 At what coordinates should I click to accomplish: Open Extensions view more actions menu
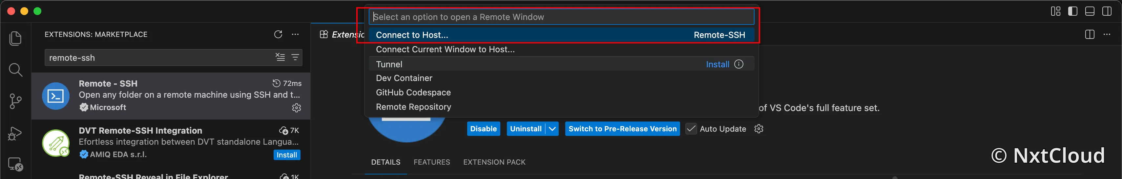(295, 34)
